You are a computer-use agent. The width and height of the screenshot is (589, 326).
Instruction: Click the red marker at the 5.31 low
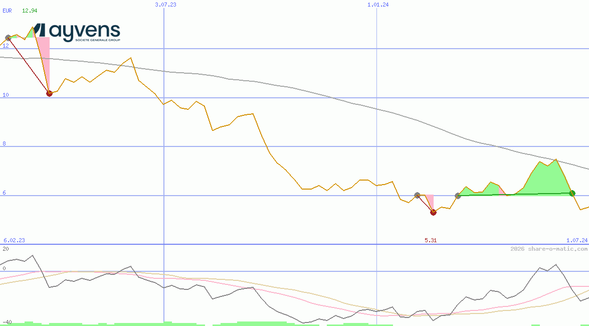click(x=434, y=212)
